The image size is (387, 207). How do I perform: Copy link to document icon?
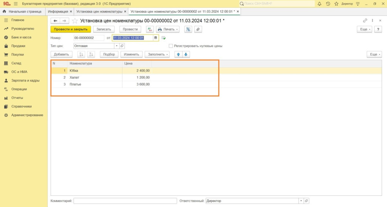(x=365, y=21)
